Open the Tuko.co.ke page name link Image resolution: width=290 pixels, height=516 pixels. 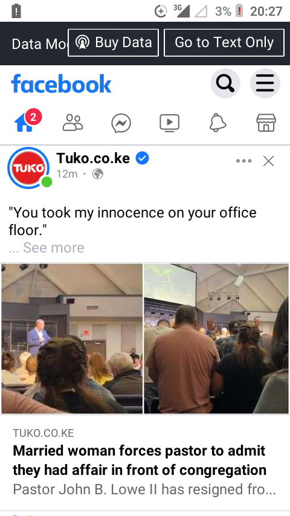coord(93,158)
